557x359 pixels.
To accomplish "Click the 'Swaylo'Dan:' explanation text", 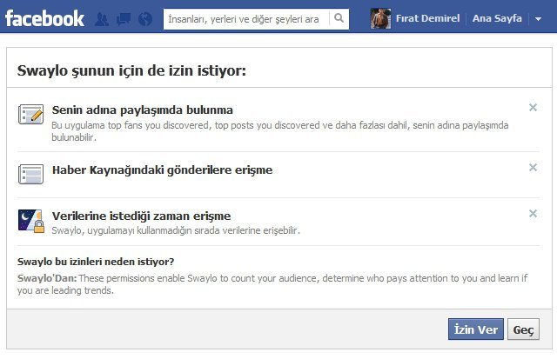I will (x=272, y=284).
